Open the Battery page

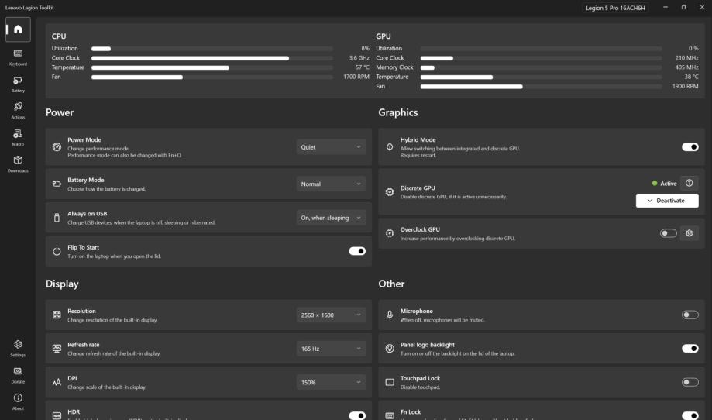tap(18, 84)
